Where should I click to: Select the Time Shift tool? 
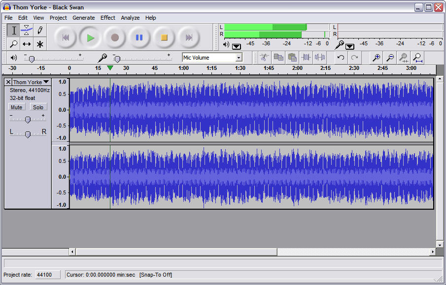pyautogui.click(x=27, y=44)
